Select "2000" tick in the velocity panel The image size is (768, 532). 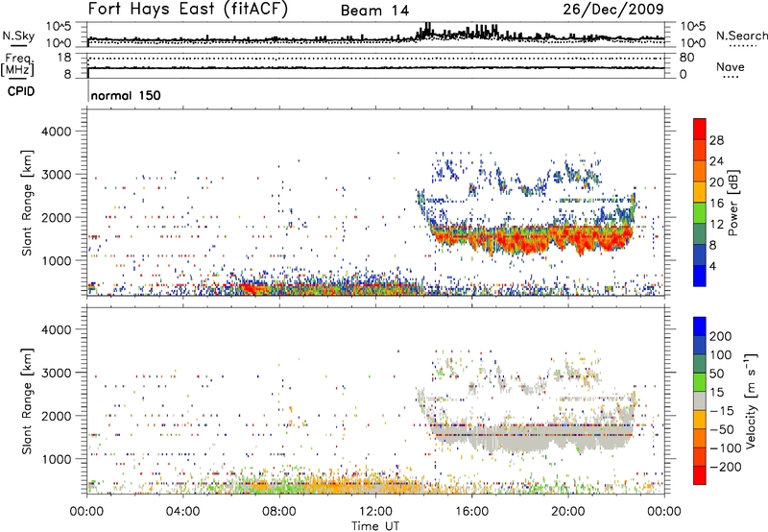57,416
